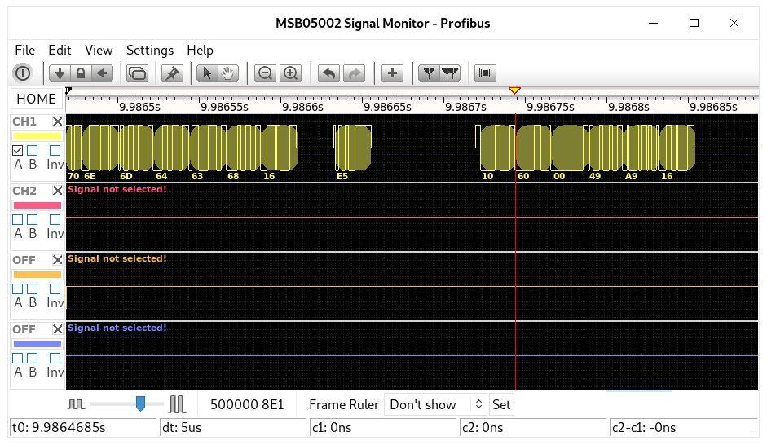767x445 pixels.
Task: Click the t0: 9.9864685s status field
Action: [x=82, y=428]
